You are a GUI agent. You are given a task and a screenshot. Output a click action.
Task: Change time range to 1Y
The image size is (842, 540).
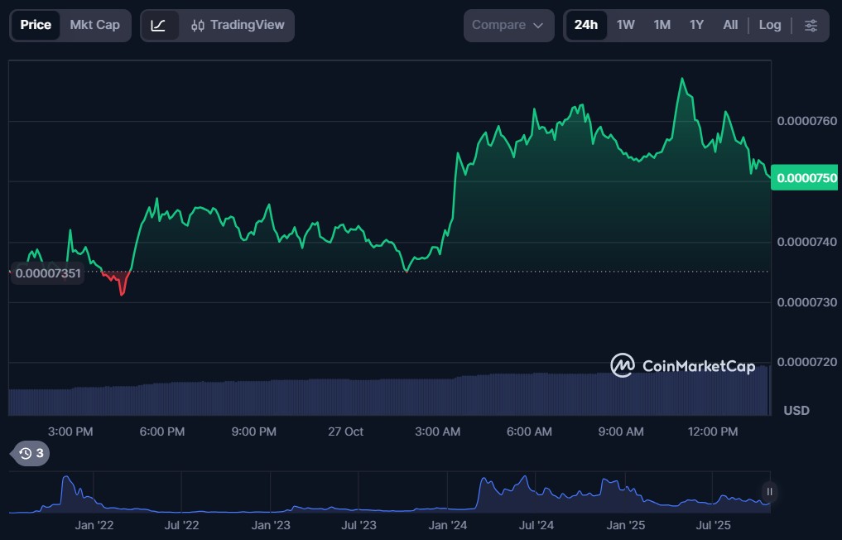696,25
